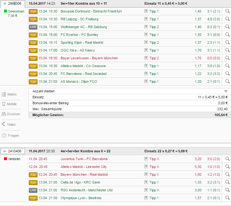231x206 pixels.
Task: Collapse bet slip 2869306
Action: 5,4
